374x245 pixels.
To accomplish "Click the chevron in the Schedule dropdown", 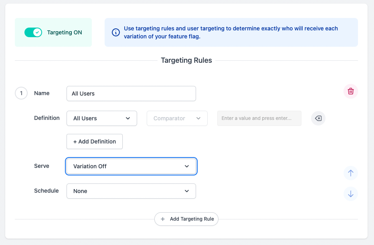I will [187, 191].
